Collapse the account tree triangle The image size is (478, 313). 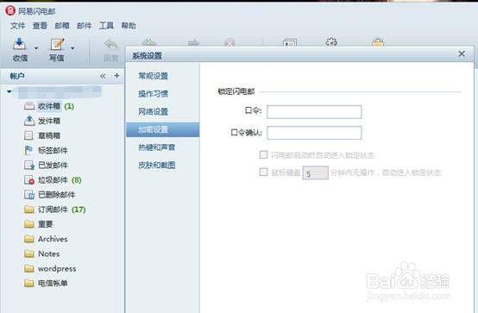point(9,91)
